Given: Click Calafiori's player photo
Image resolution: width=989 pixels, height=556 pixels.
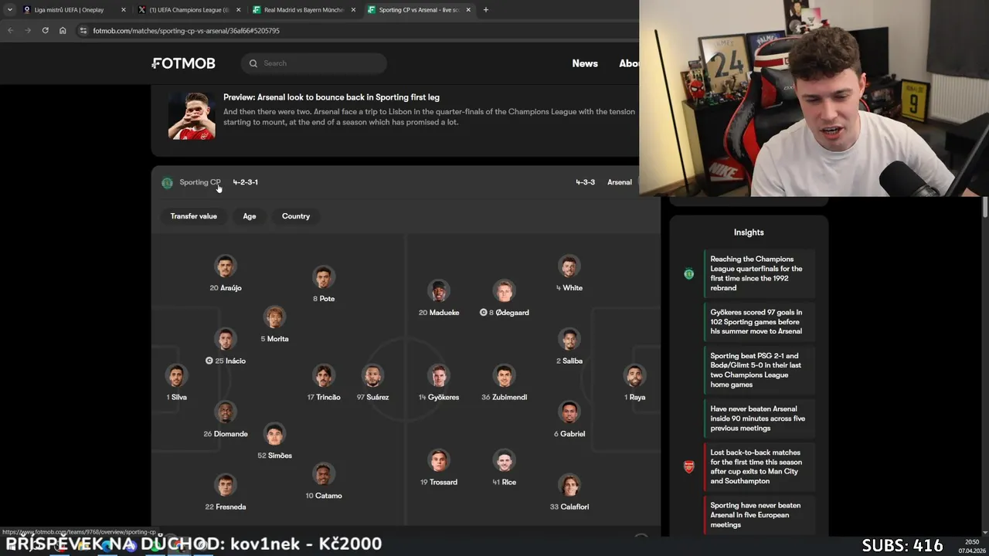Looking at the screenshot, I should (569, 486).
